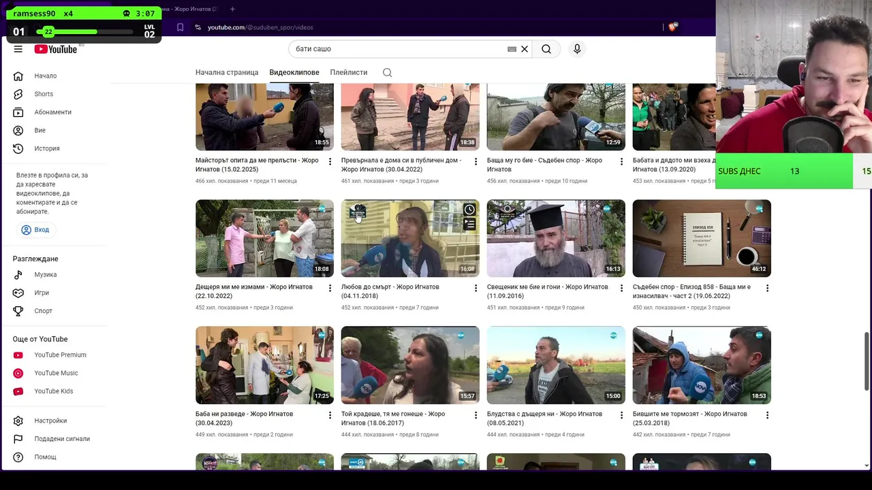The height and width of the screenshot is (490, 872).
Task: Open a new browser tab with plus
Action: [x=232, y=9]
